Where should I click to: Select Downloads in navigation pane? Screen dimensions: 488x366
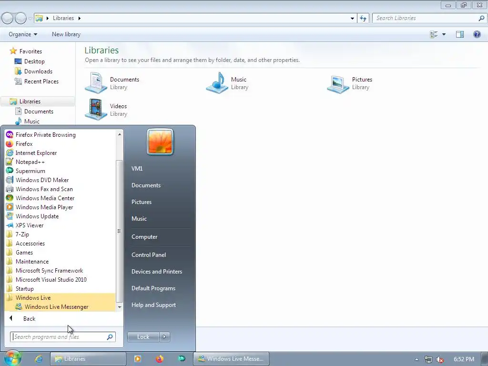pos(38,71)
